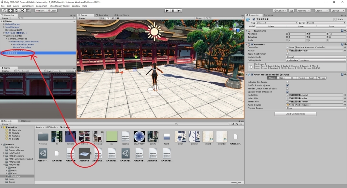Viewport: 347px width, 188px height.
Task: Expand DefaultCursor in Hierarchy
Action: pos(4,24)
